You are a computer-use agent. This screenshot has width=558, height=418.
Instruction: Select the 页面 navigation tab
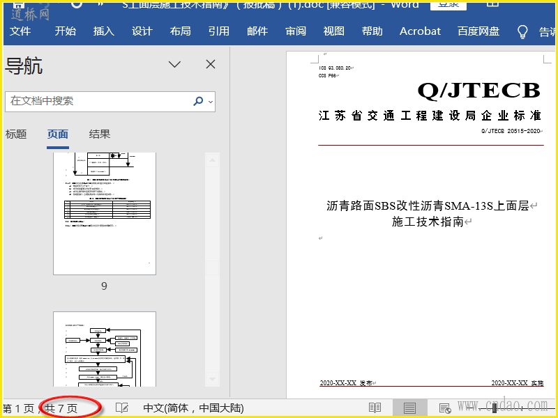tap(58, 134)
